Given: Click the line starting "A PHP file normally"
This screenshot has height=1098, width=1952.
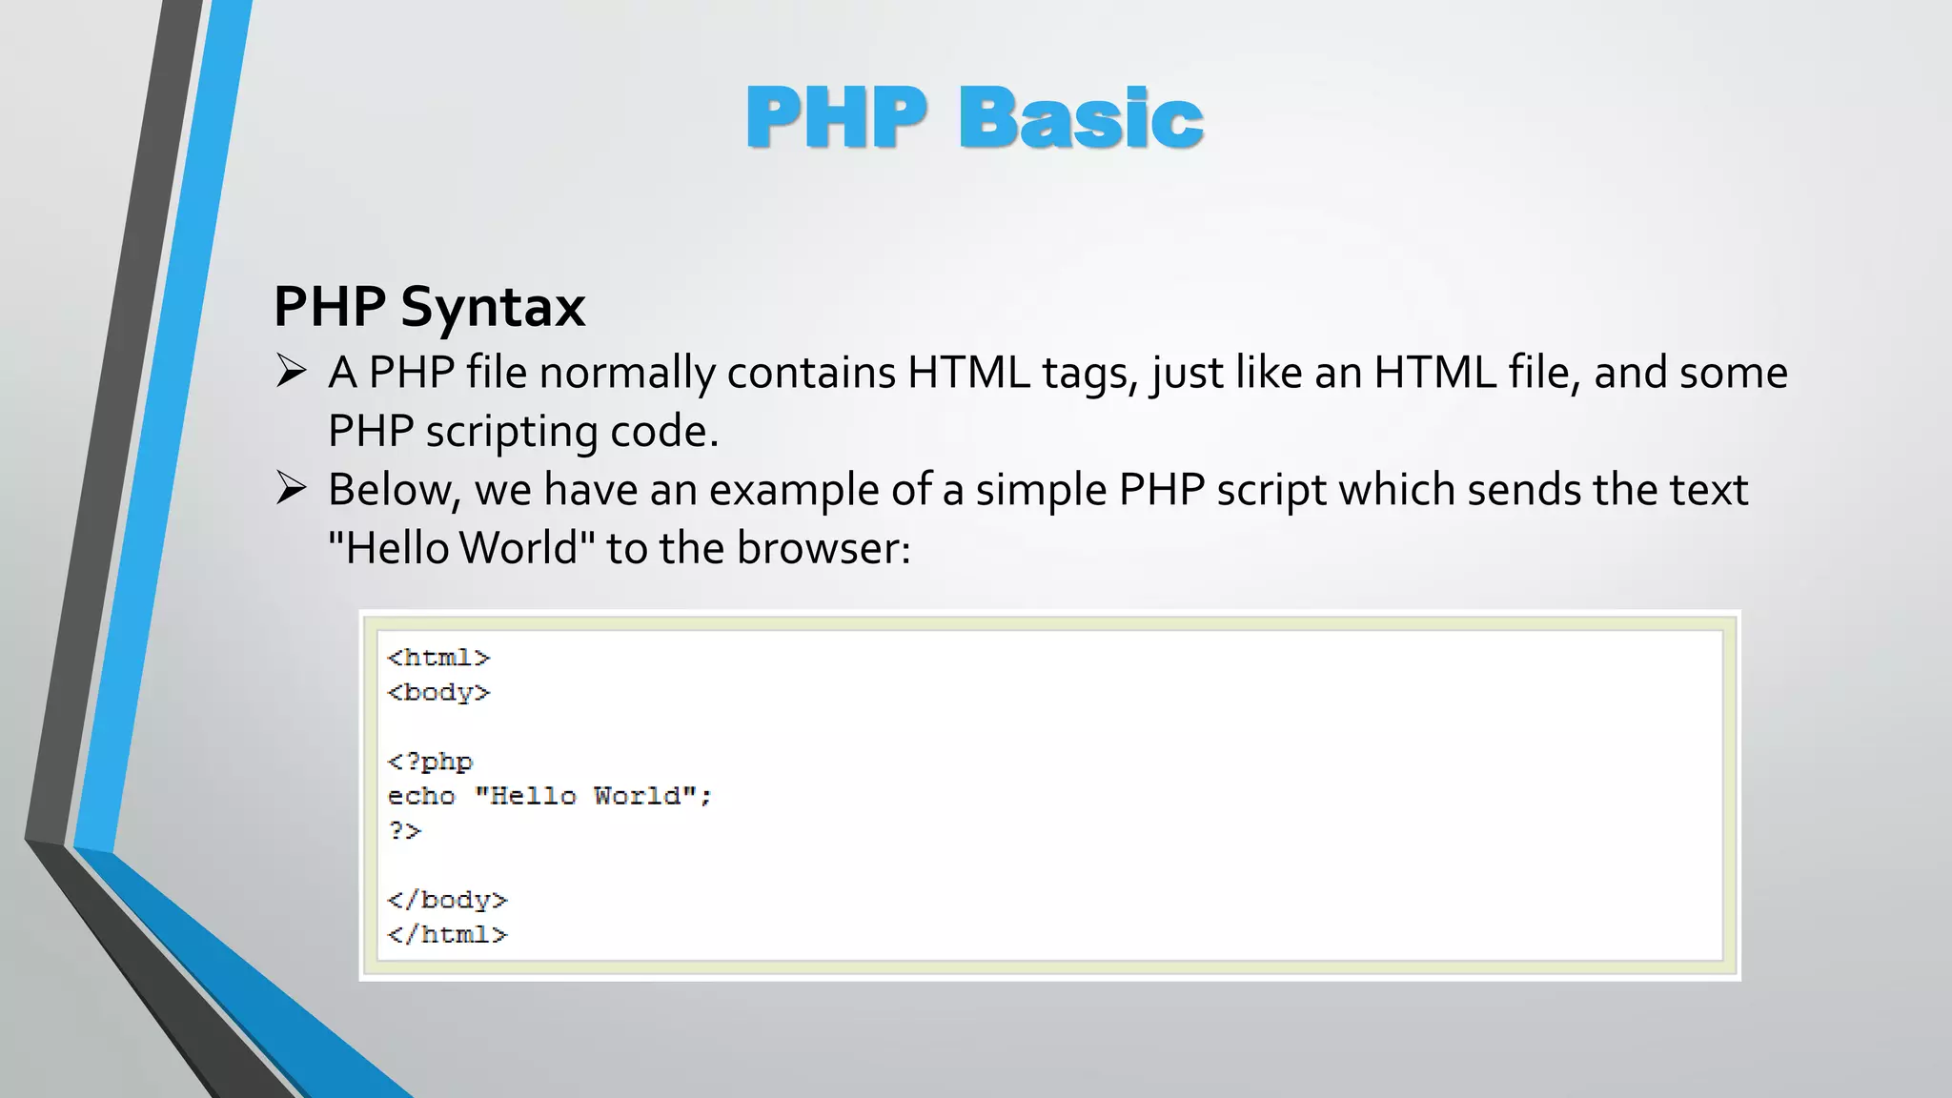Looking at the screenshot, I should pos(1058,372).
